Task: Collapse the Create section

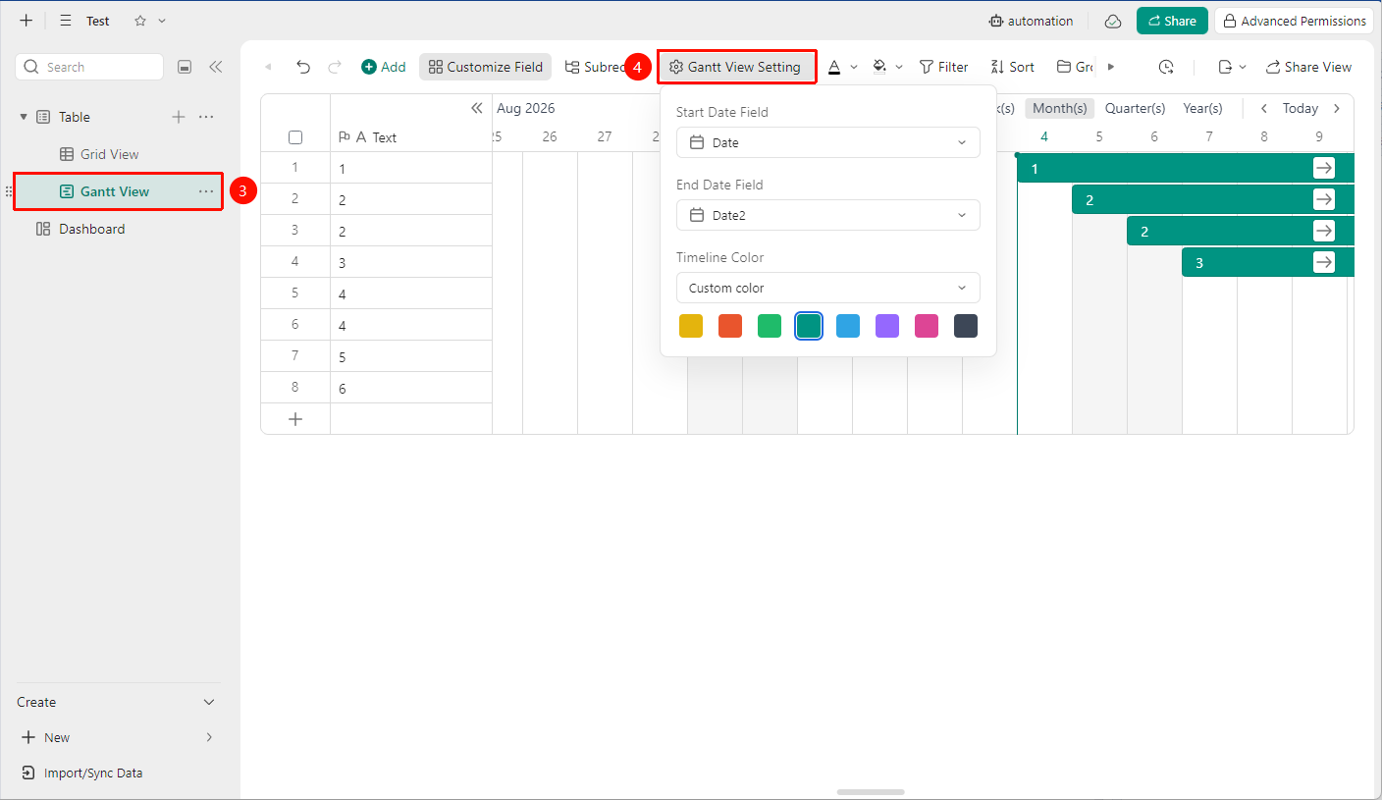Action: point(208,702)
